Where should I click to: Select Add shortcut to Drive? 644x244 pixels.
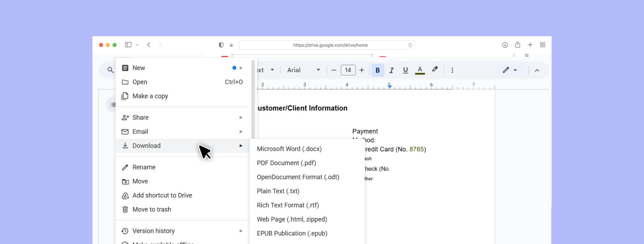(183, 195)
